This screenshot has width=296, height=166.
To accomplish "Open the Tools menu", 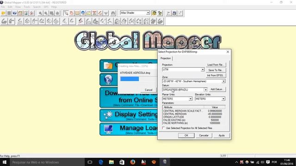I will point(27,7).
